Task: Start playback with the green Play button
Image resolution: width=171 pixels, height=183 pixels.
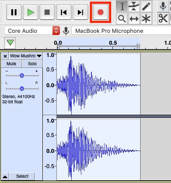Action: click(x=31, y=12)
